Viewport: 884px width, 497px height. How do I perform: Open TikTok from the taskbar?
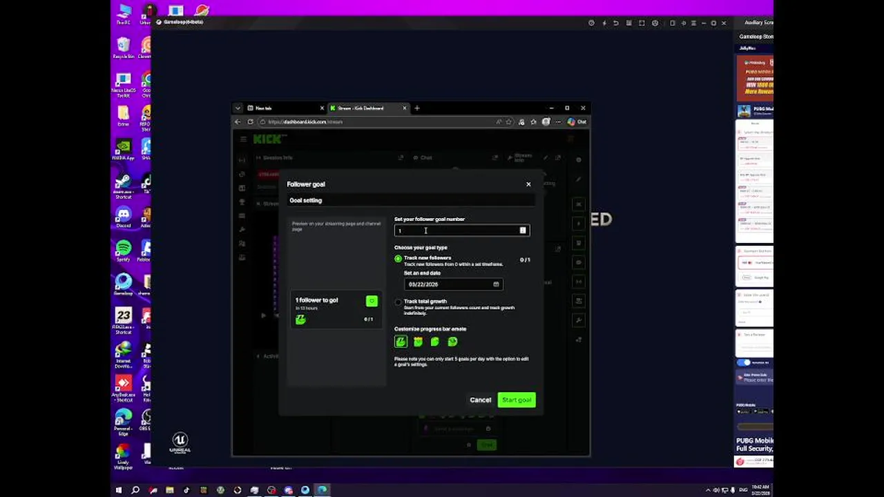[x=186, y=490]
